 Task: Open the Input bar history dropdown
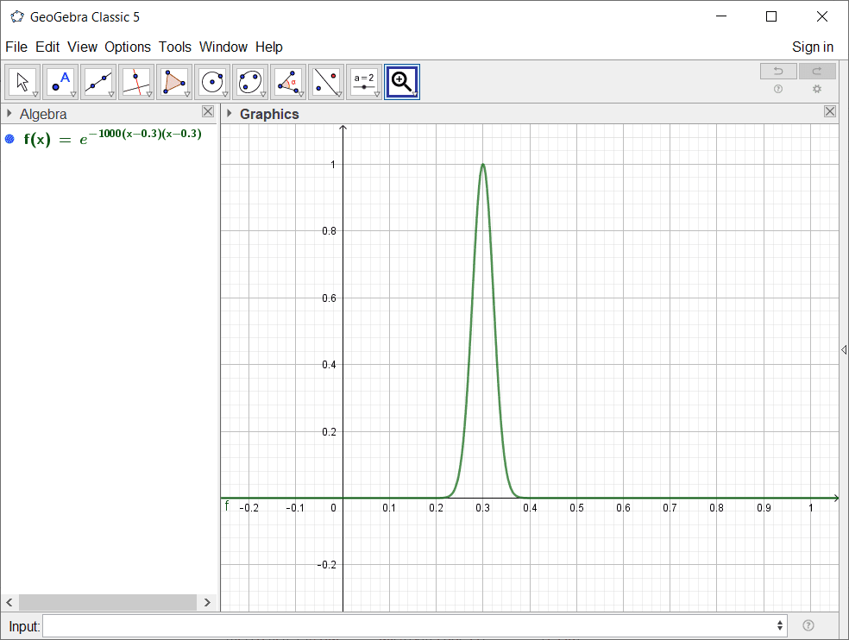(x=781, y=625)
